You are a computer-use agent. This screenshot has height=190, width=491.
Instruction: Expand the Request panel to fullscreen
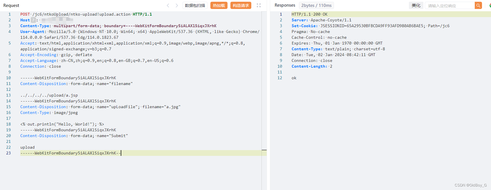click(259, 5)
